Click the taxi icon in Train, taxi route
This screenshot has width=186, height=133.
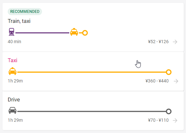(x=74, y=32)
